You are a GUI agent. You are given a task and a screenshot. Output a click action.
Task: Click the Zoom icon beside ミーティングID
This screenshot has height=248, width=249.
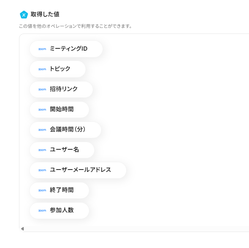point(42,49)
